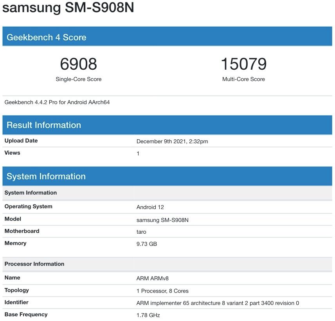Screen dimensions: 335x321
Task: Select the December 9th 2021 date value
Action: (x=172, y=142)
